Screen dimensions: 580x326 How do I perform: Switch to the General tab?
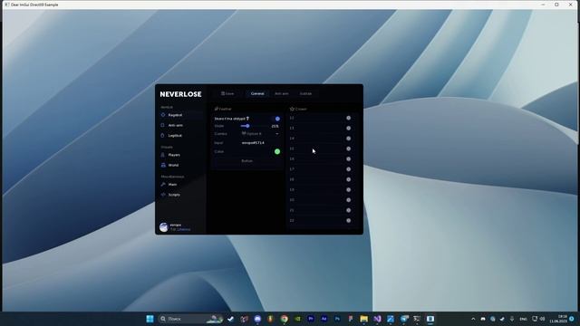pyautogui.click(x=257, y=94)
